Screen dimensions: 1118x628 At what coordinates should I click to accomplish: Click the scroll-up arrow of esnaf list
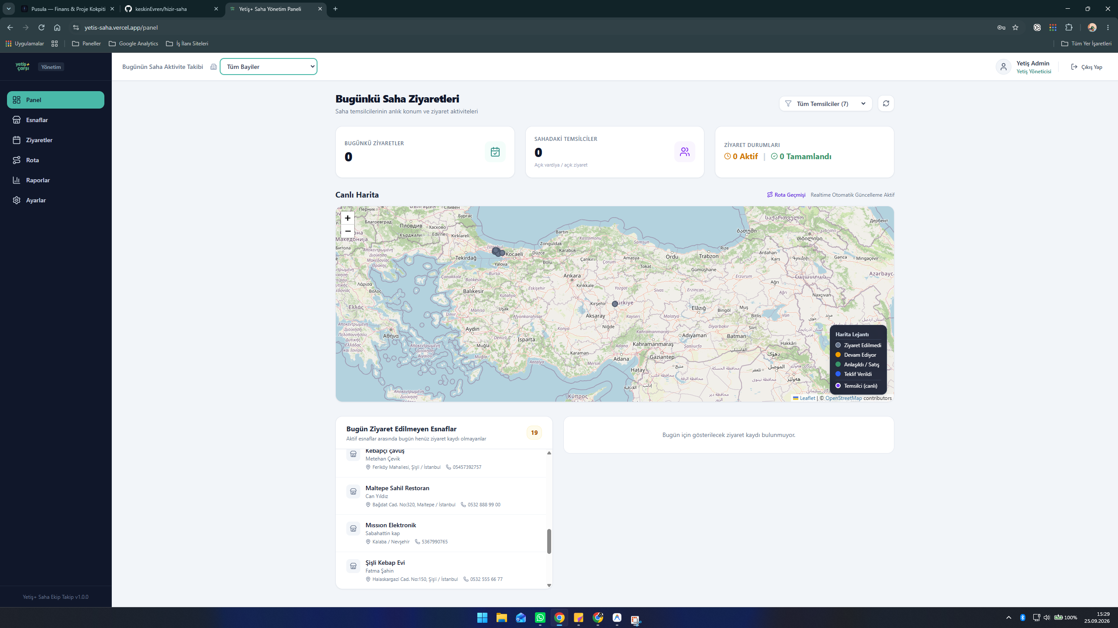549,453
